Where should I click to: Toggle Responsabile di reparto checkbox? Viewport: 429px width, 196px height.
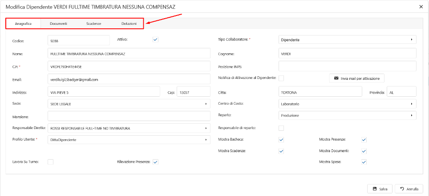tap(281, 128)
